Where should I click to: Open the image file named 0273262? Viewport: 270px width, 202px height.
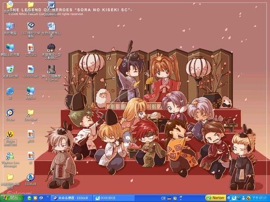(31, 48)
